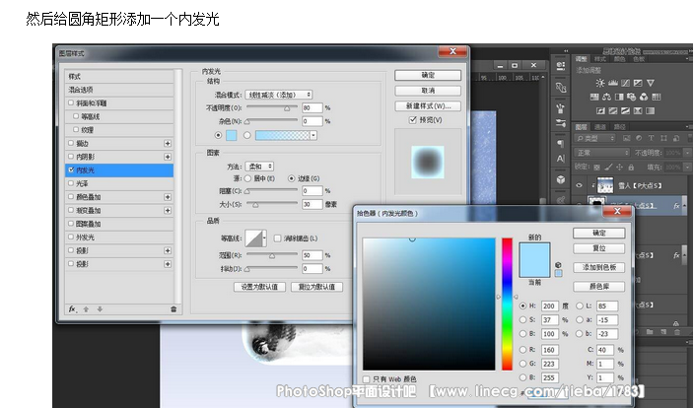
Task: Click 颜色库 button in color picker
Action: click(598, 287)
